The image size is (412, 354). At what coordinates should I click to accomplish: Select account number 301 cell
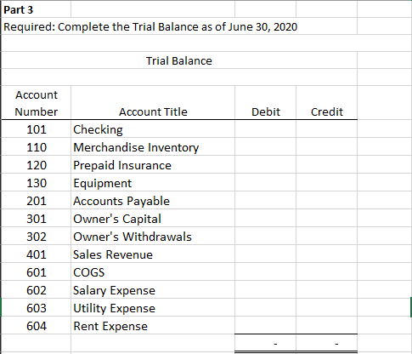(36, 219)
